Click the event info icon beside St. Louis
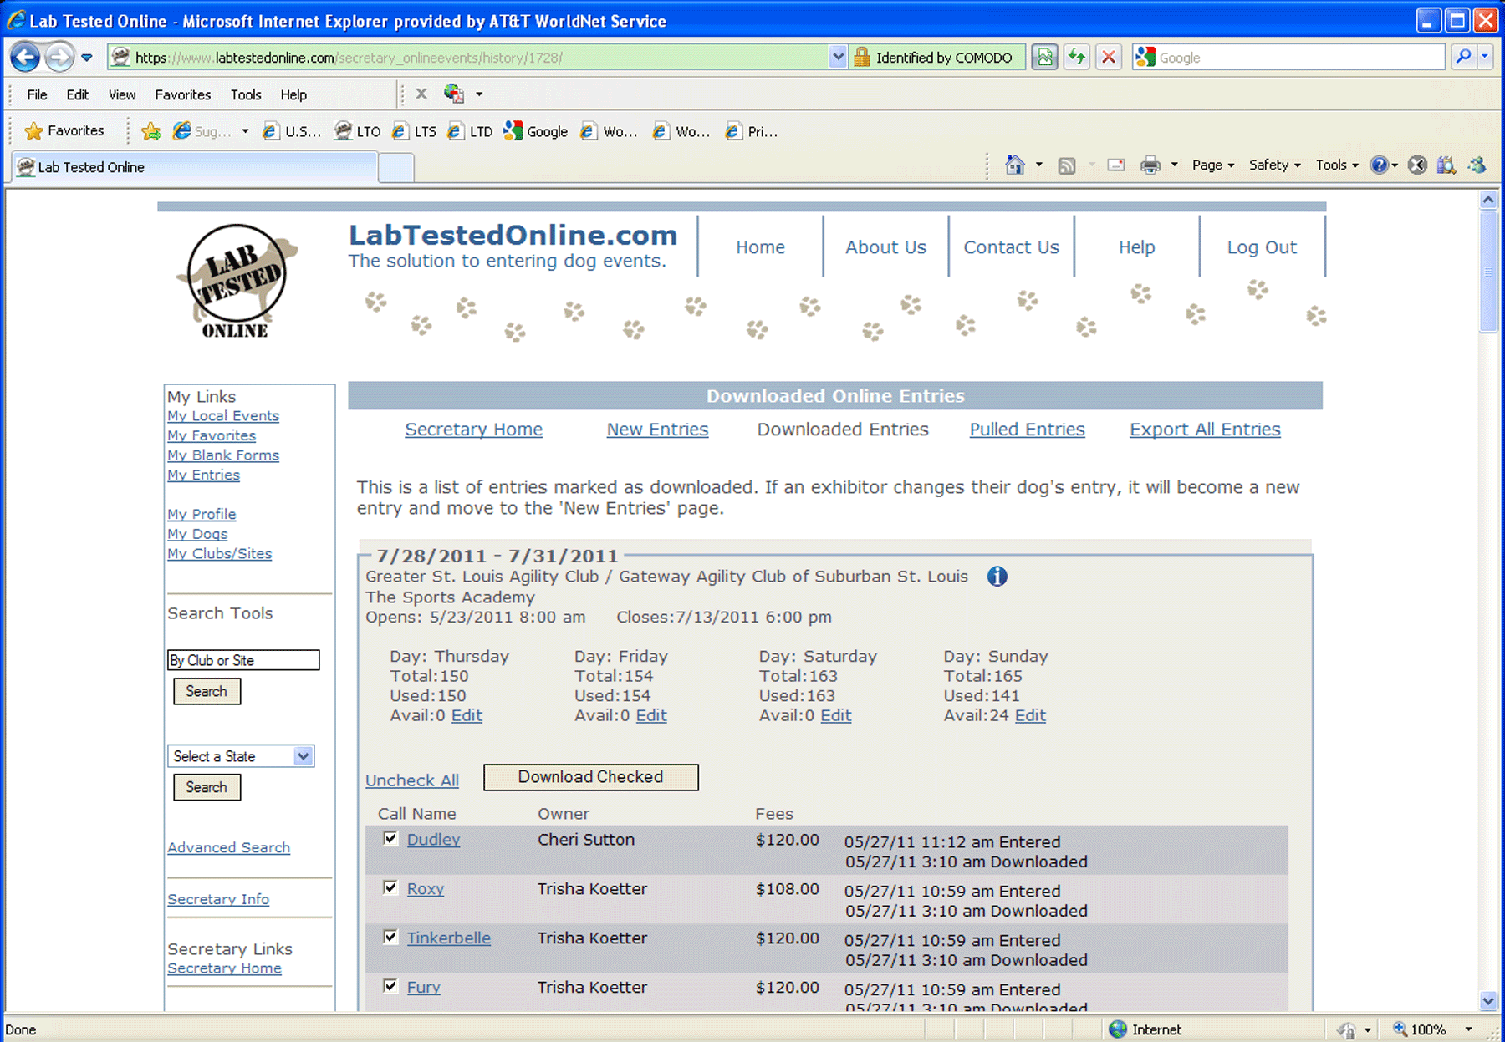Viewport: 1505px width, 1042px height. pyautogui.click(x=997, y=577)
